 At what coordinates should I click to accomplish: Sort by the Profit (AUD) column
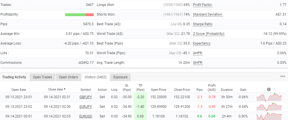click(x=212, y=87)
